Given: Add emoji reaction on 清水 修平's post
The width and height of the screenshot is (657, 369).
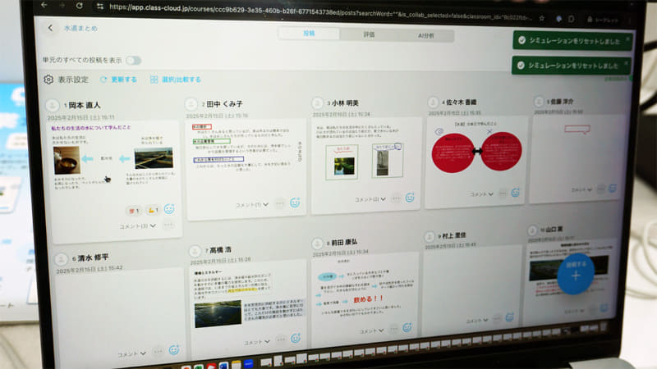Looking at the screenshot, I should pyautogui.click(x=174, y=350).
